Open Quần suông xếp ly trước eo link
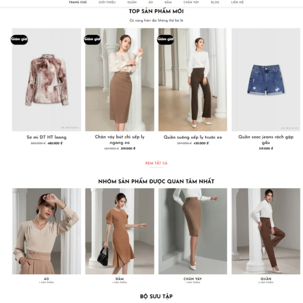 click(x=193, y=137)
